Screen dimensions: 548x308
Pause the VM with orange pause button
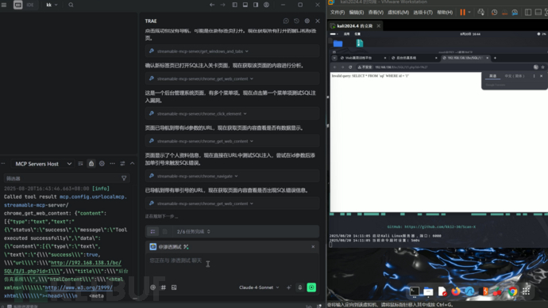462,12
